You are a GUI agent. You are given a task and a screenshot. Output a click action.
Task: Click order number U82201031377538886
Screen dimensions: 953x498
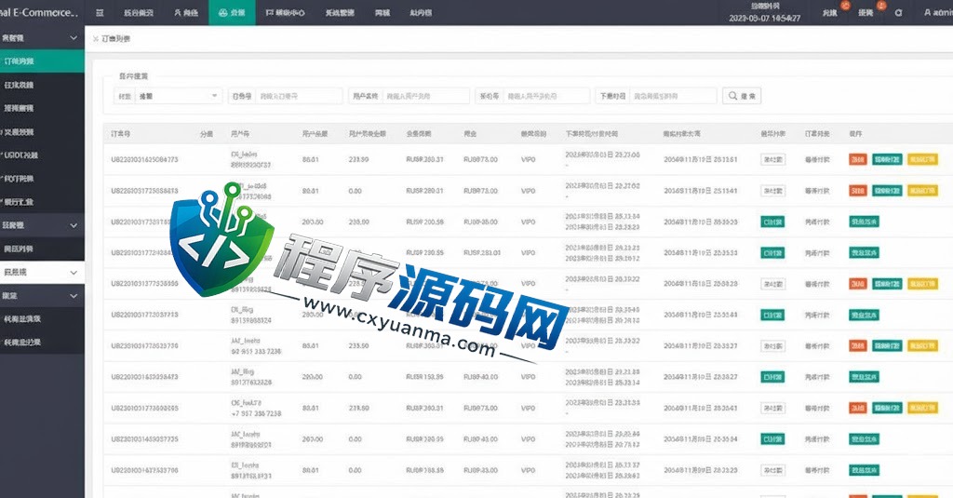[x=144, y=284]
